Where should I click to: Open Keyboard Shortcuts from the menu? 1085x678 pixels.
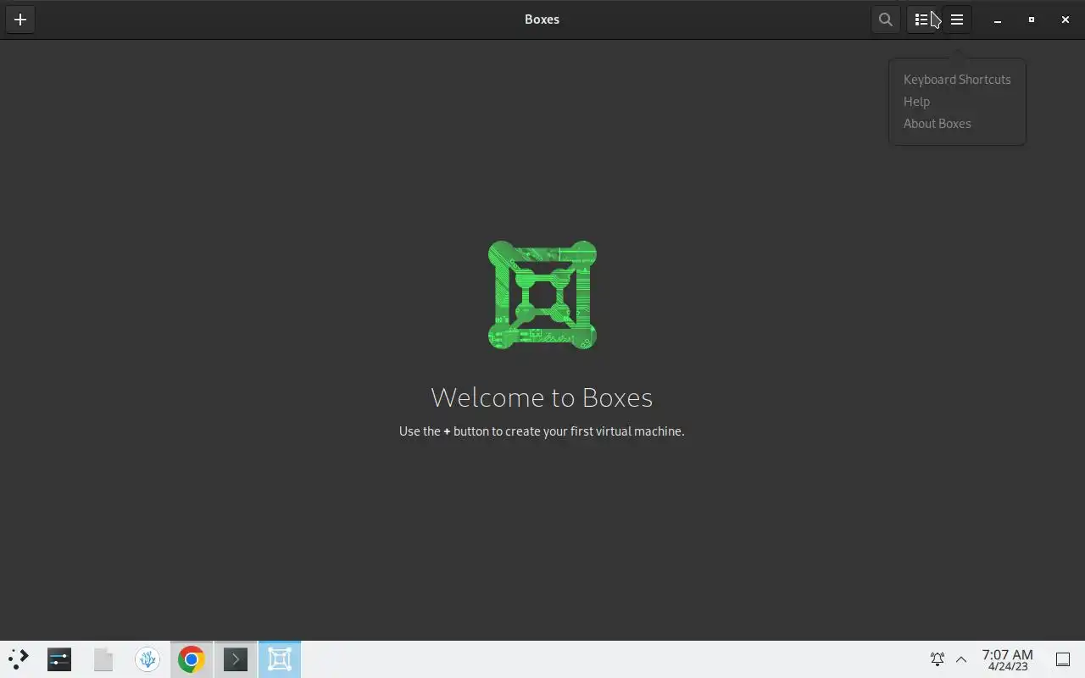pyautogui.click(x=957, y=80)
